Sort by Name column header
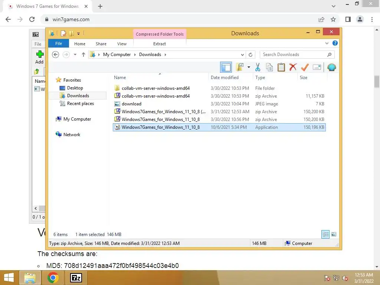Screen dimensions: 380x285 click(160, 78)
